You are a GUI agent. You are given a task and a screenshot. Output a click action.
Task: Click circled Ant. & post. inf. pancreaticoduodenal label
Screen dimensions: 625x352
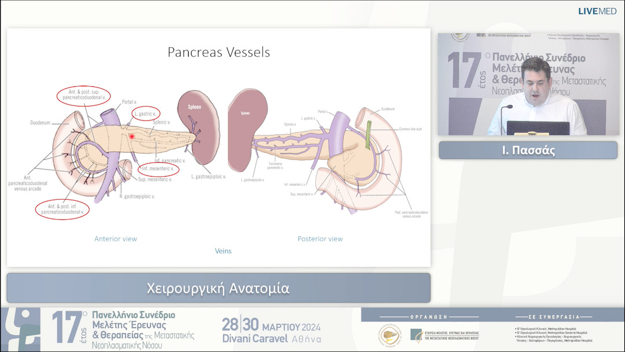point(62,209)
